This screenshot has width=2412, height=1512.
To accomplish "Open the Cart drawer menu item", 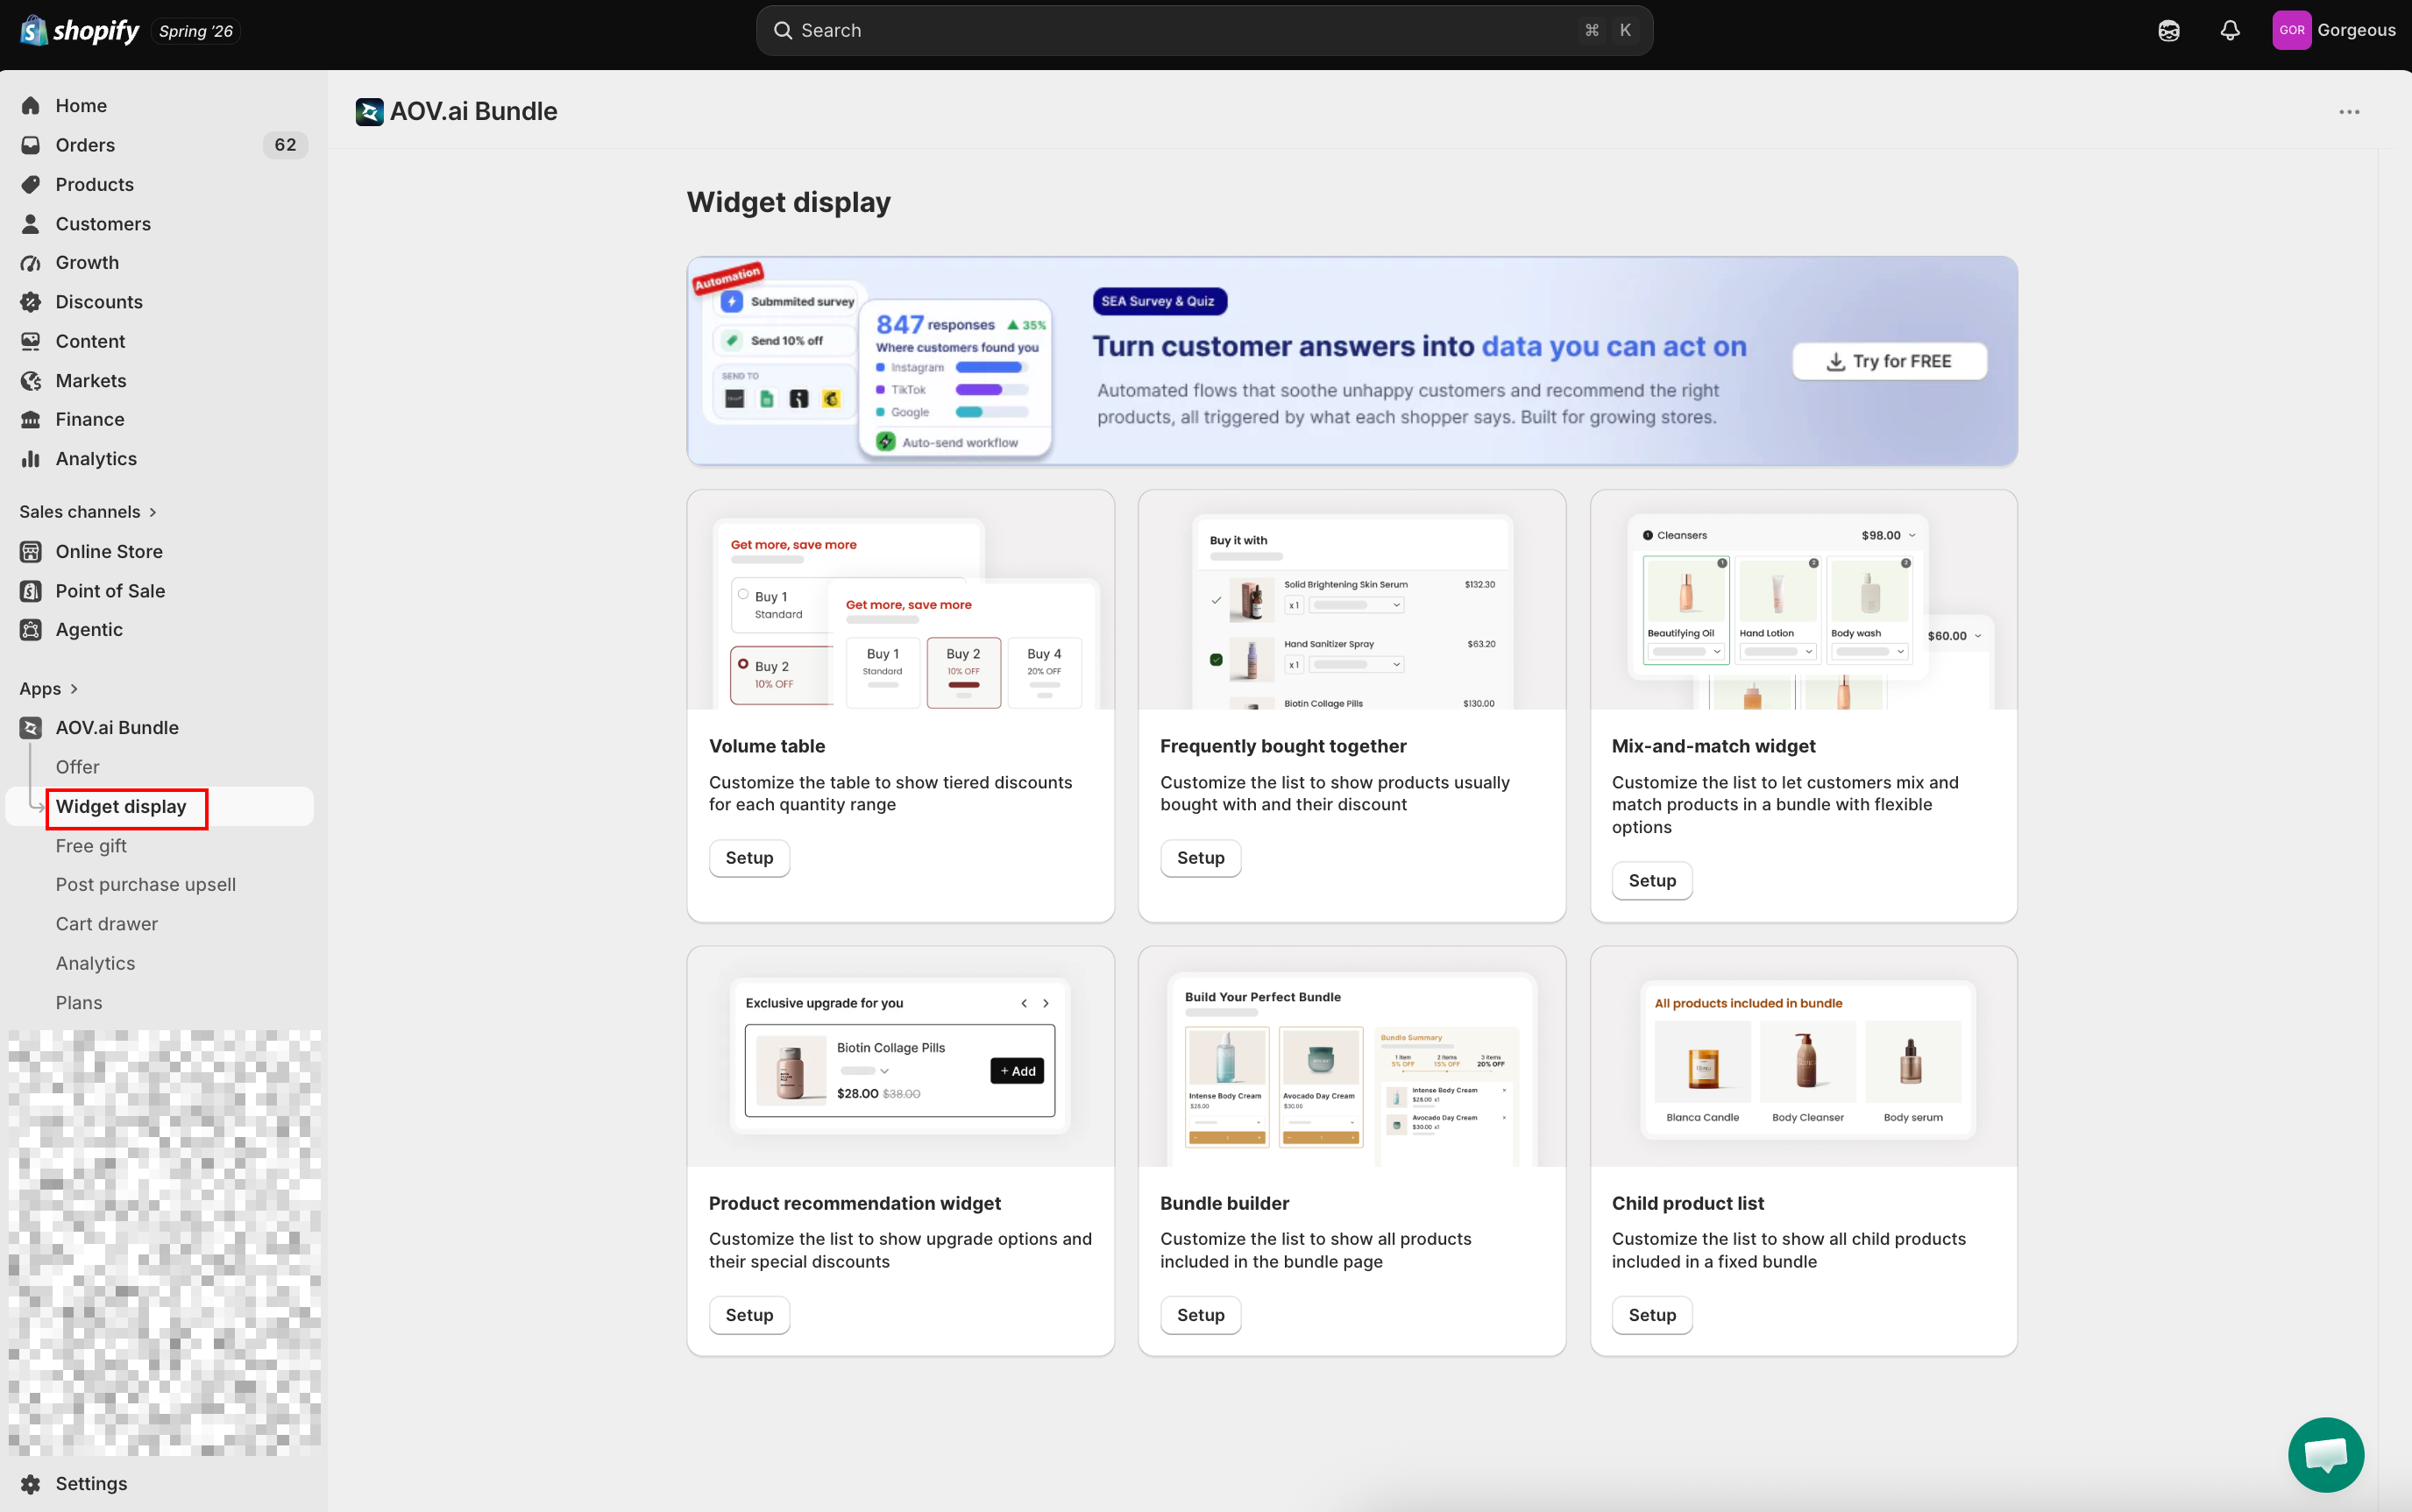I will coord(107,924).
